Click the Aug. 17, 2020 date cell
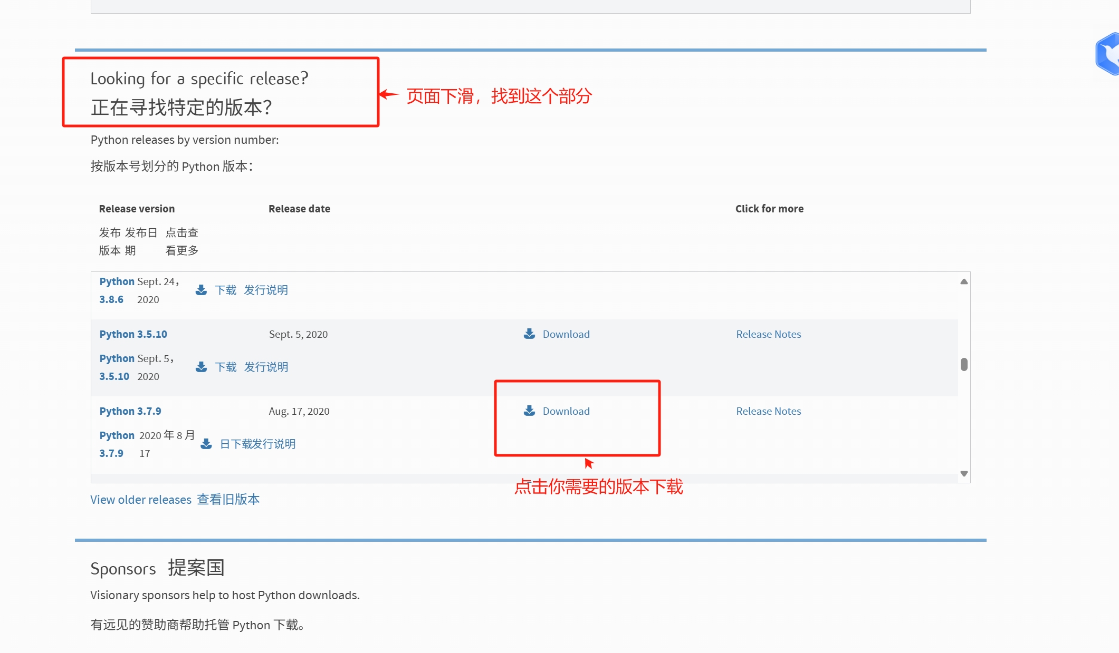 coord(299,411)
